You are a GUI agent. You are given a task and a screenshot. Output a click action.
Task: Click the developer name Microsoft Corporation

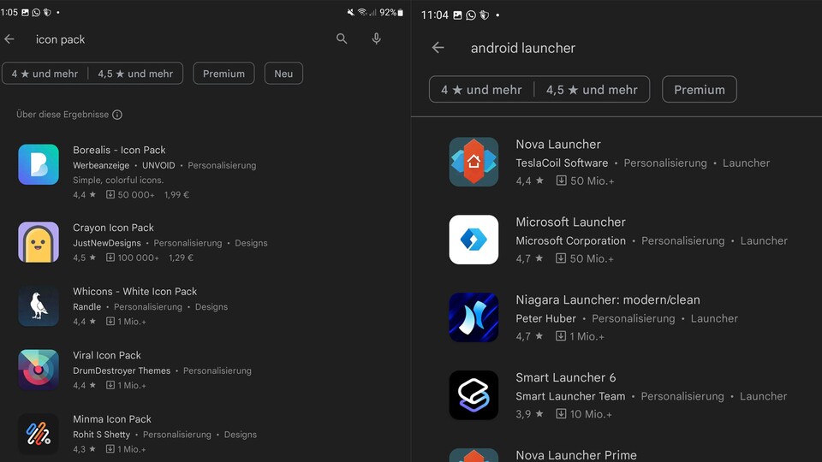[x=571, y=241]
